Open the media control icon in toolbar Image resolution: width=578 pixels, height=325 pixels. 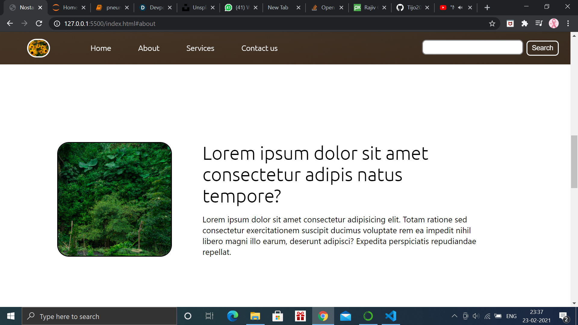click(539, 23)
